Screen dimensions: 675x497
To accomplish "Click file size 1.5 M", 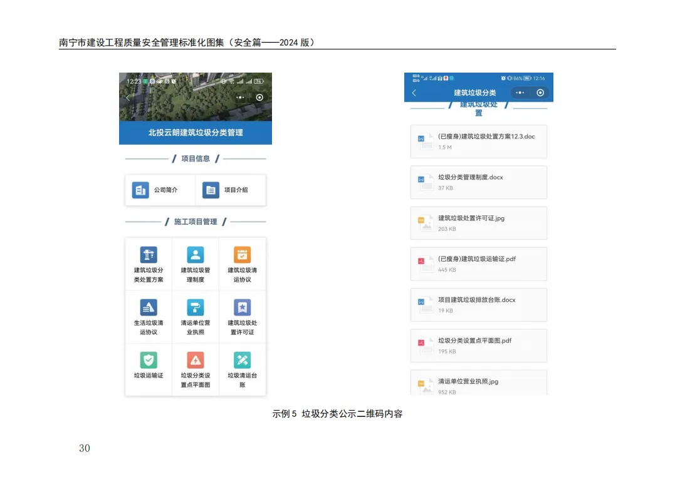I will pos(445,148).
